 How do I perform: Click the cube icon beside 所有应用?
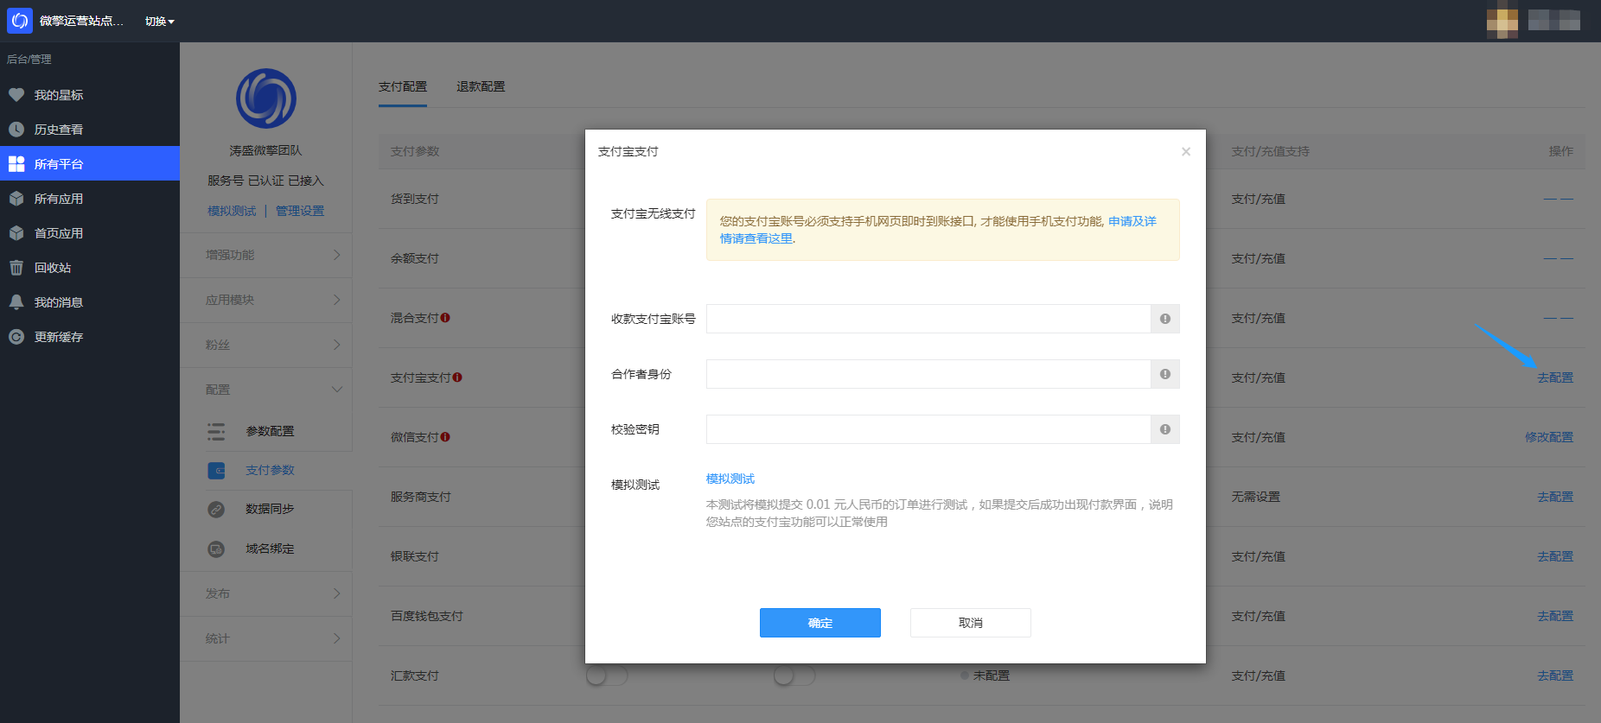pos(16,199)
